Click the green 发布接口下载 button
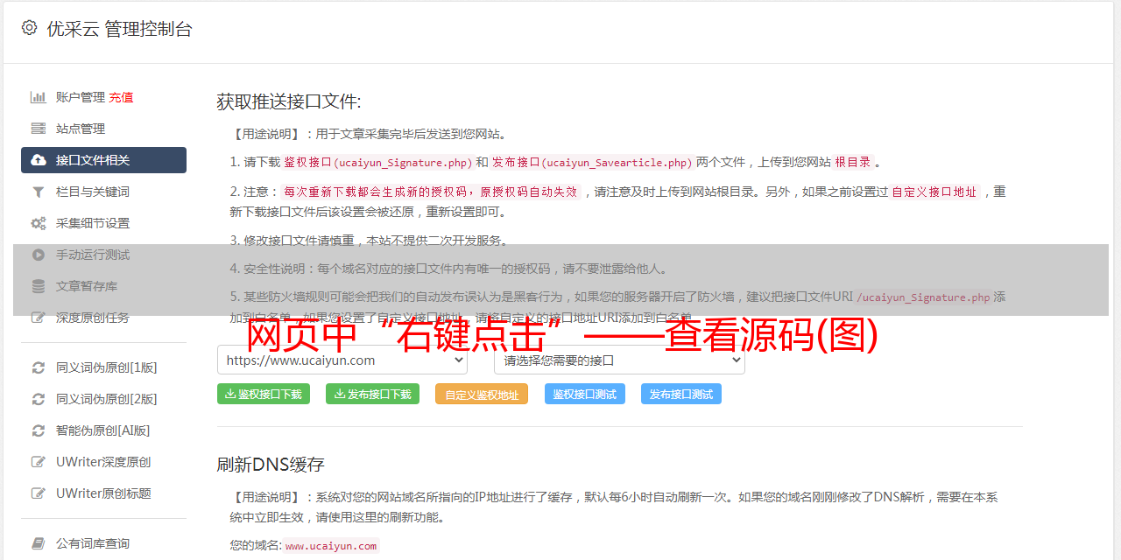Screen dimensions: 1121x560 pyautogui.click(x=372, y=394)
